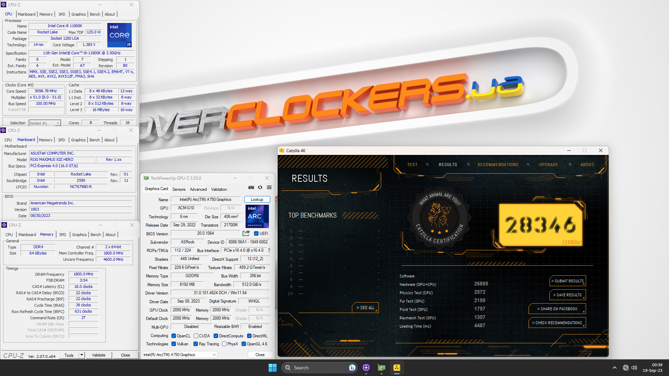Click the 5098.78 MHz Core Speed value
The height and width of the screenshot is (376, 669).
pos(46,91)
